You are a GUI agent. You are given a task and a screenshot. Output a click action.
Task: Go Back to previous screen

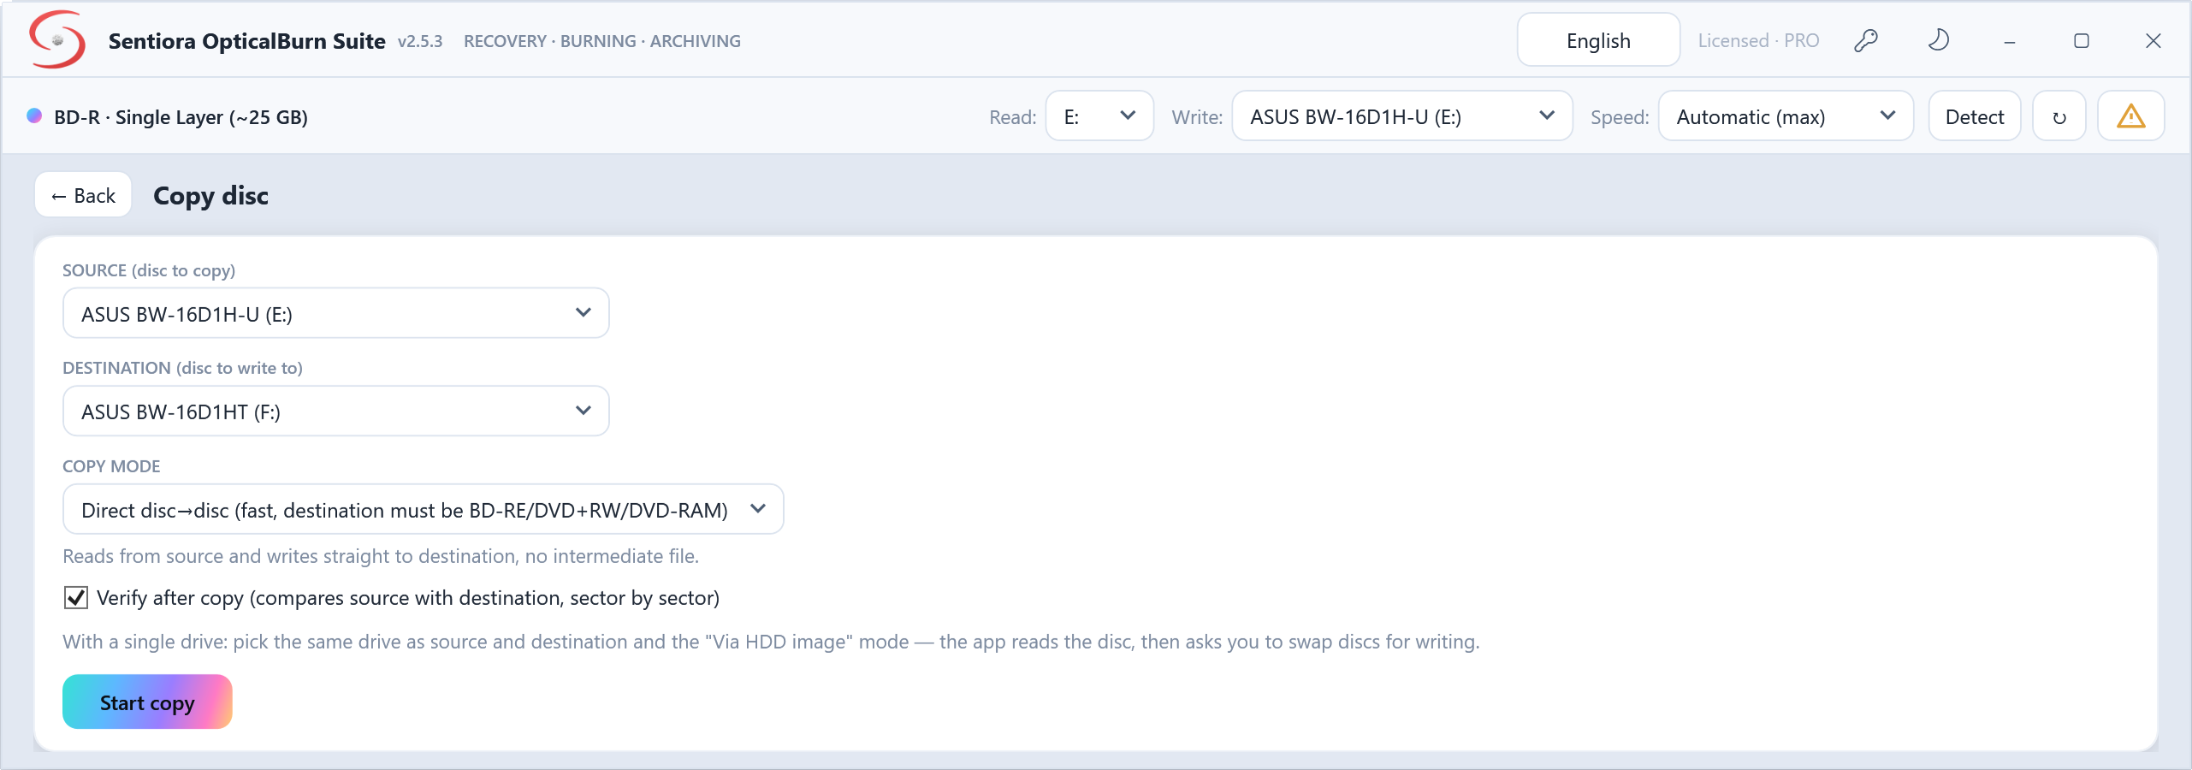tap(83, 195)
